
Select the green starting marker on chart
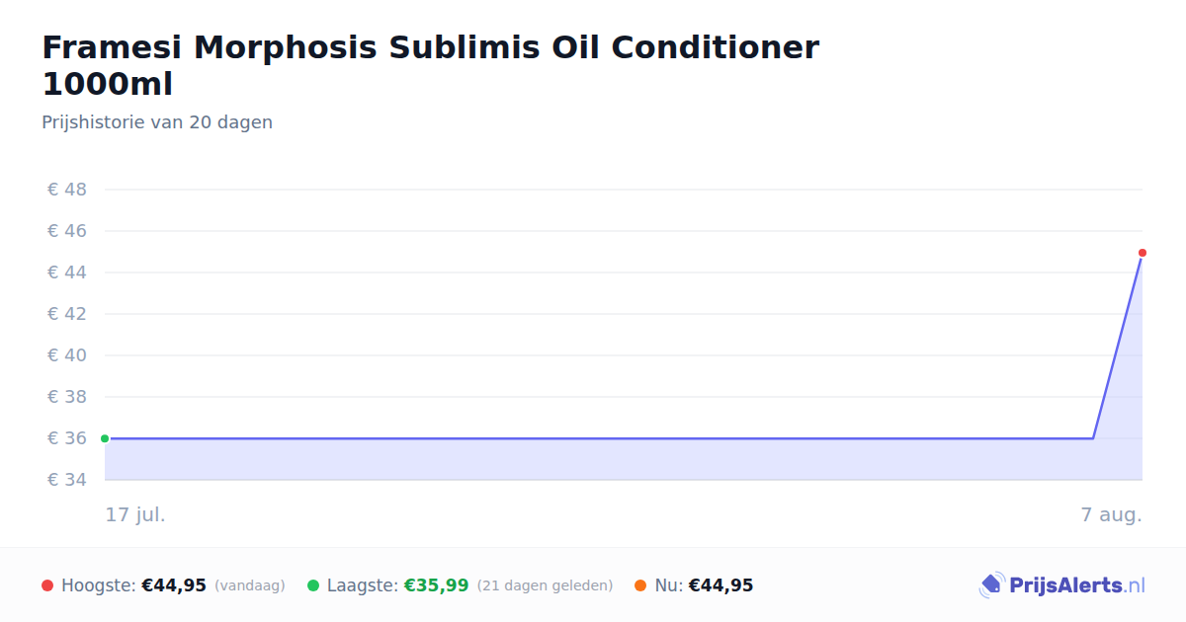tap(105, 438)
